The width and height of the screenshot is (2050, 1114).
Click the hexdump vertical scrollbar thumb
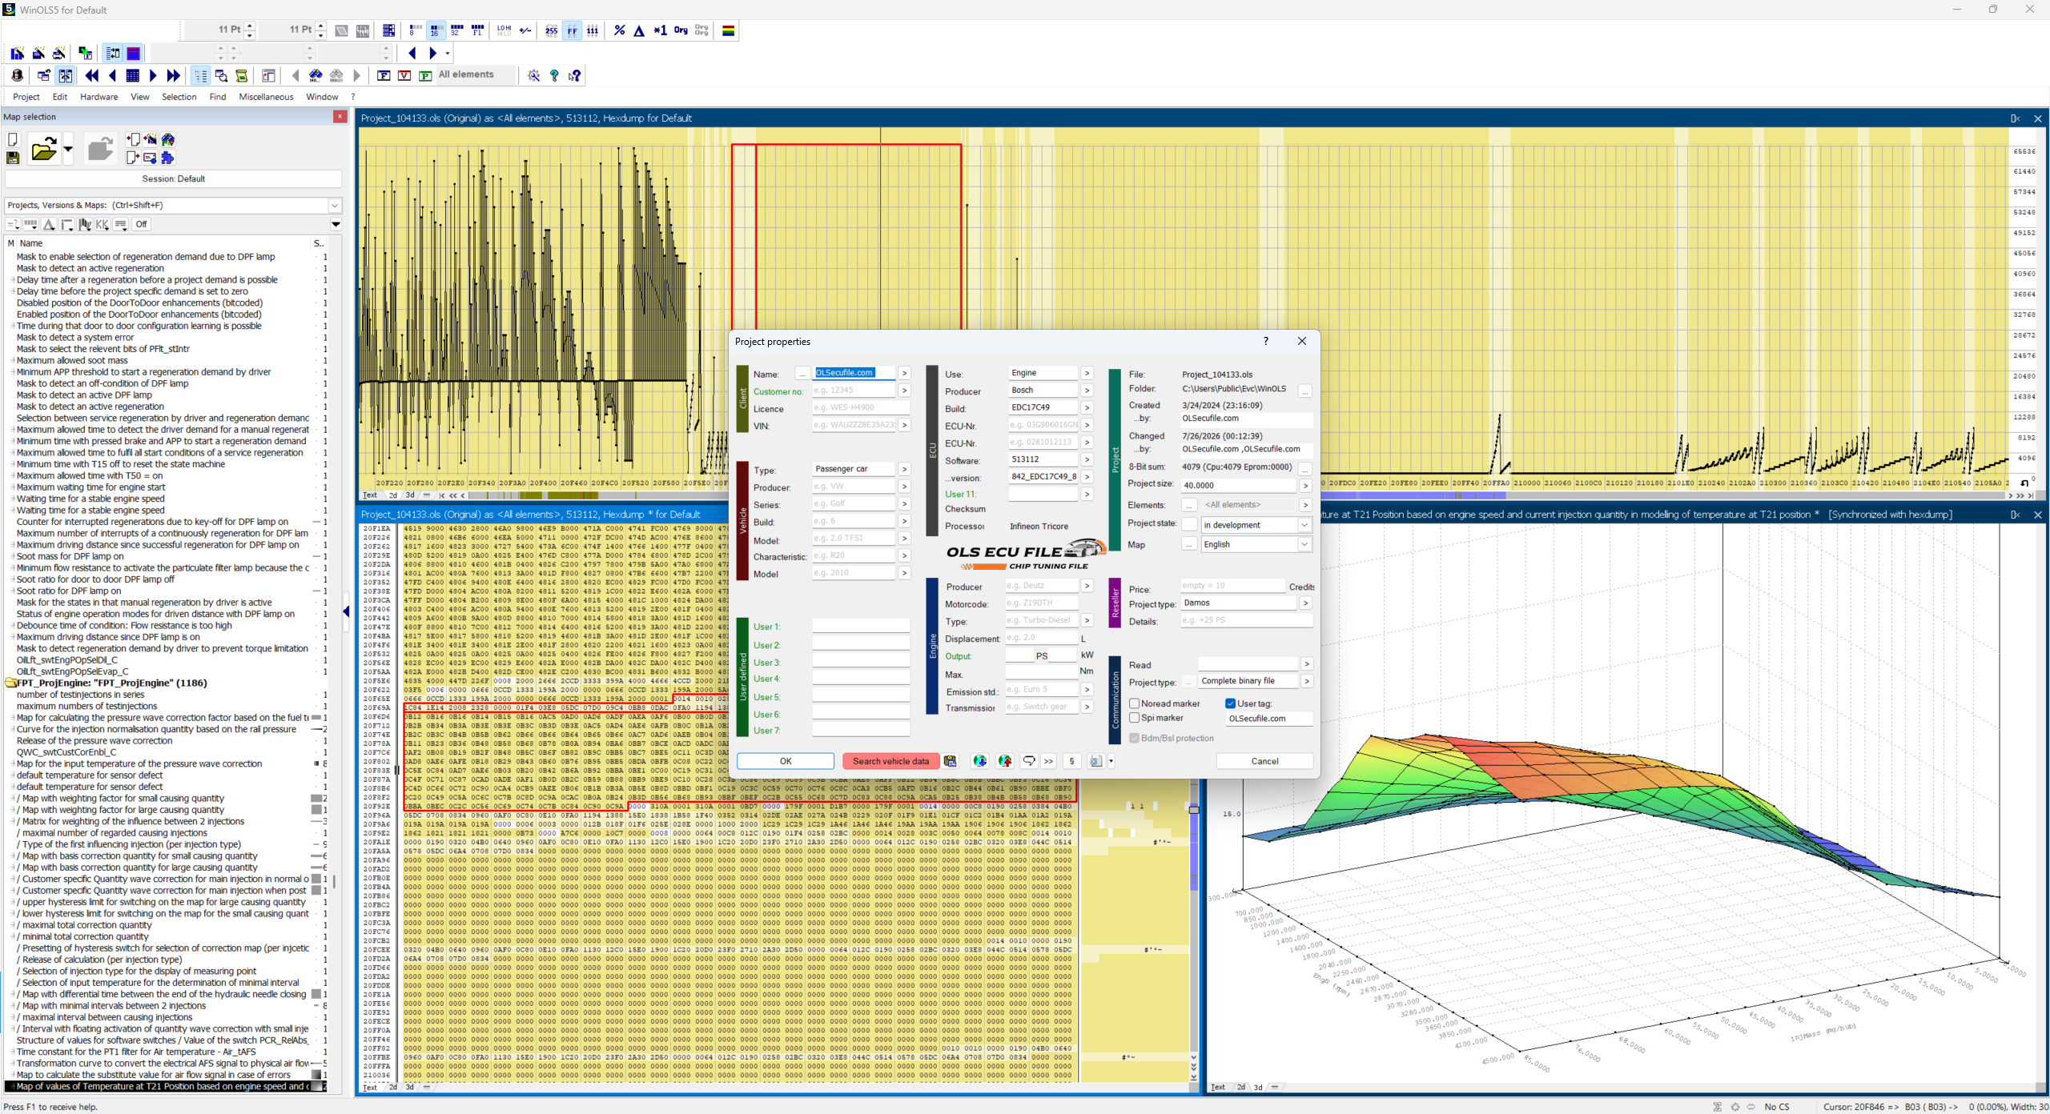tap(1194, 810)
